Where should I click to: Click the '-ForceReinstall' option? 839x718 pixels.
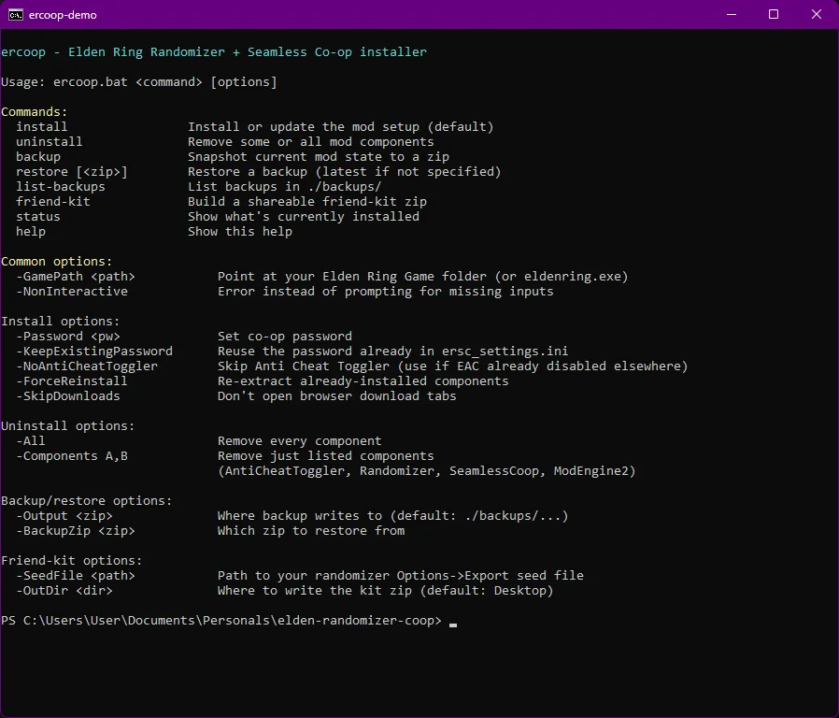(72, 381)
